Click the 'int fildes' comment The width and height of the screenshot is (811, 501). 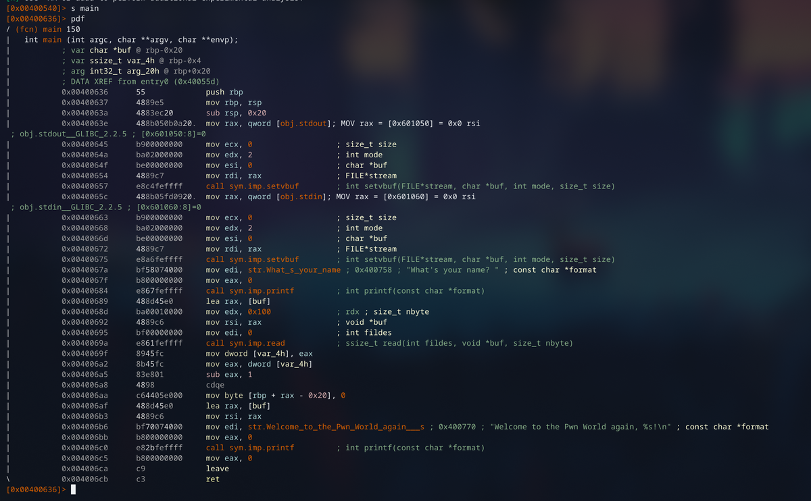[x=368, y=333]
